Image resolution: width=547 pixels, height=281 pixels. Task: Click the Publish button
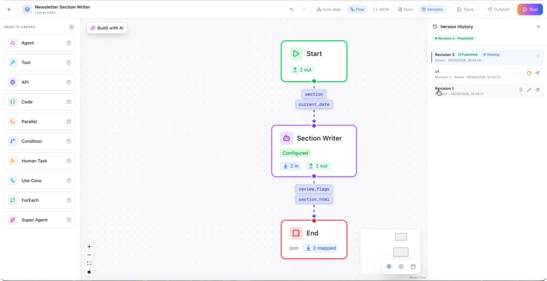click(498, 10)
